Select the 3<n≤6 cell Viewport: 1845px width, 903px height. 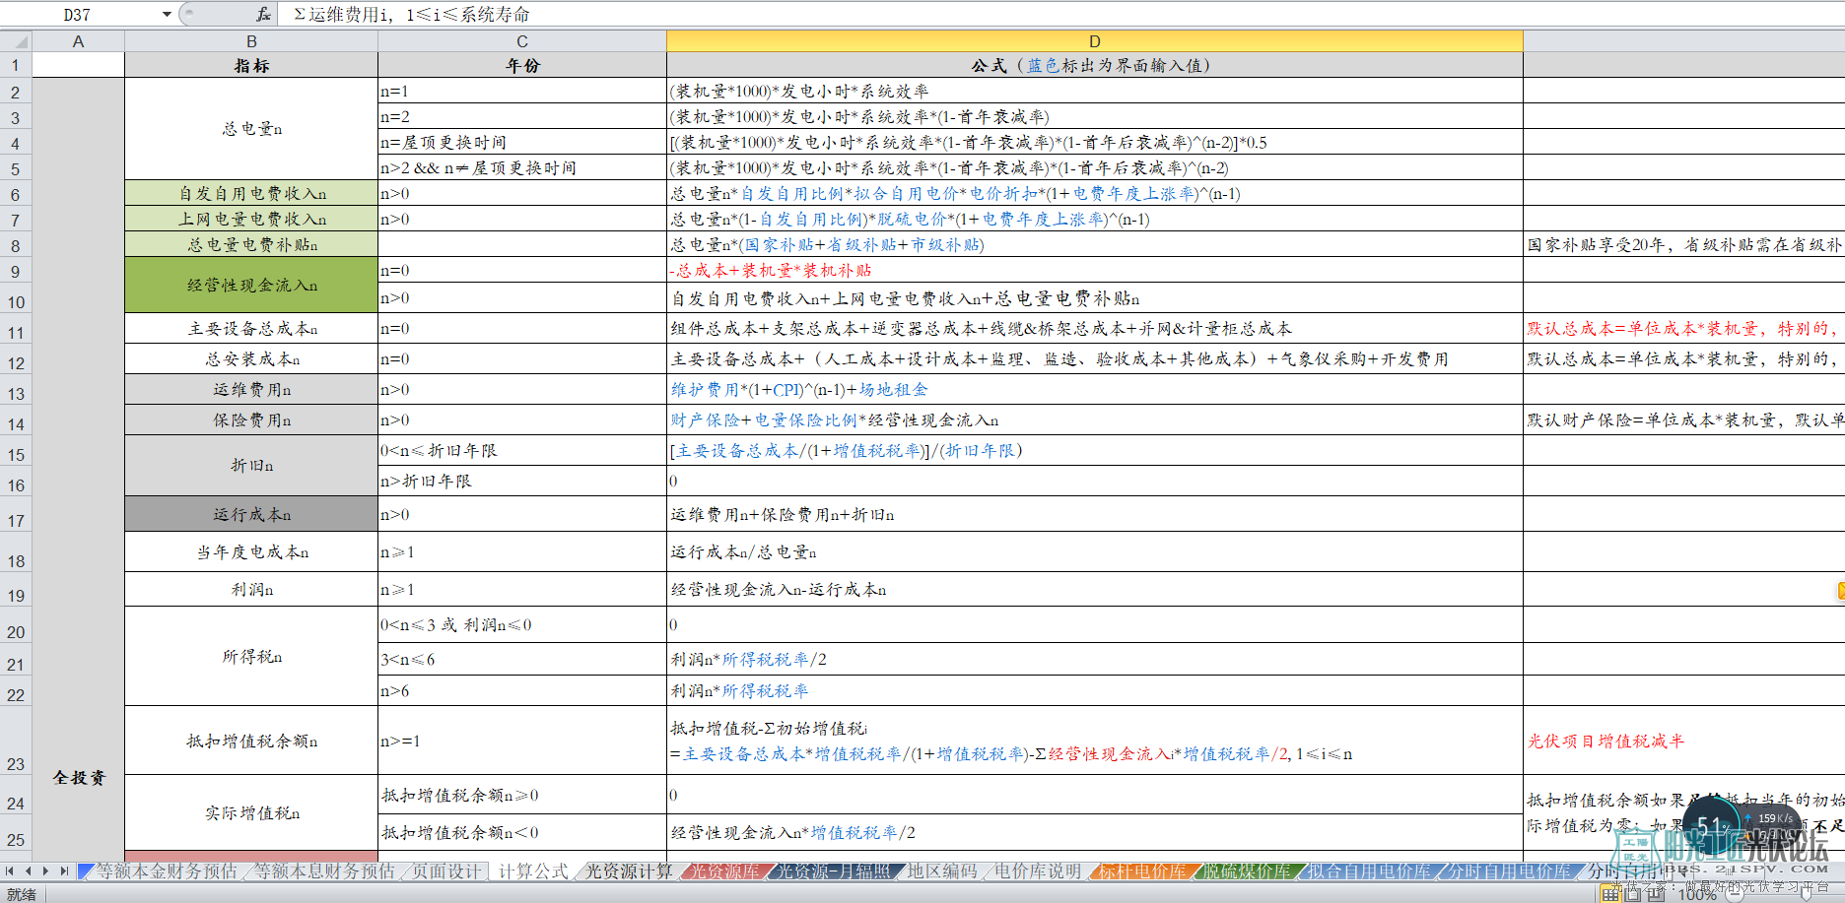pyautogui.click(x=522, y=658)
